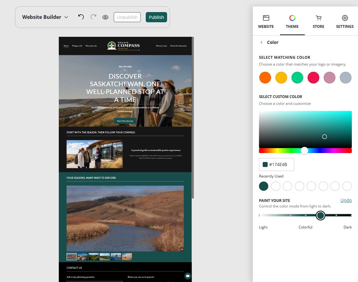Screen dimensions: 358x282
Task: Click the hue slider handle
Action: (304, 151)
